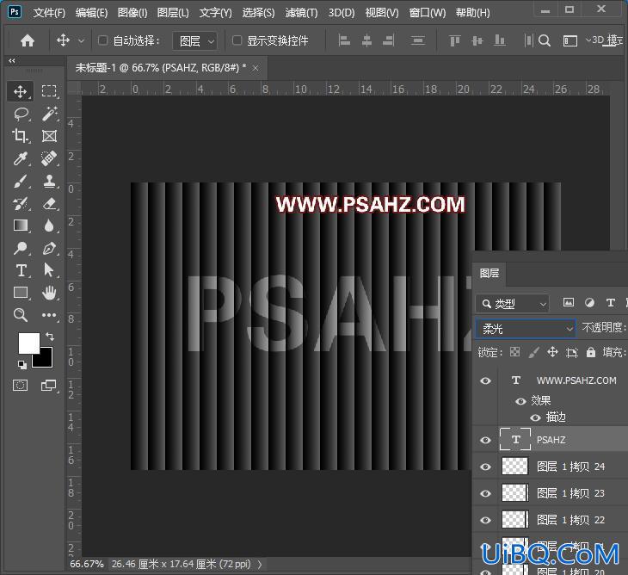This screenshot has height=575, width=628.
Task: Open the 窗口(W) menu
Action: pyautogui.click(x=428, y=13)
